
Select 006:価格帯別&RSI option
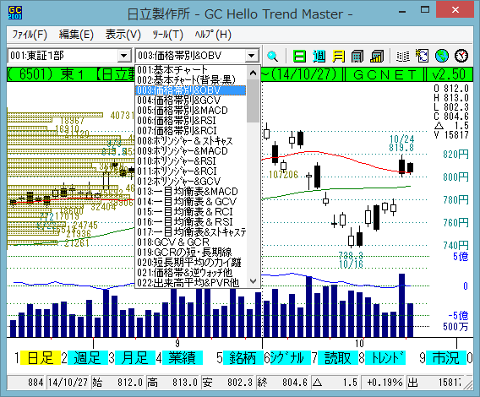pyautogui.click(x=190, y=121)
